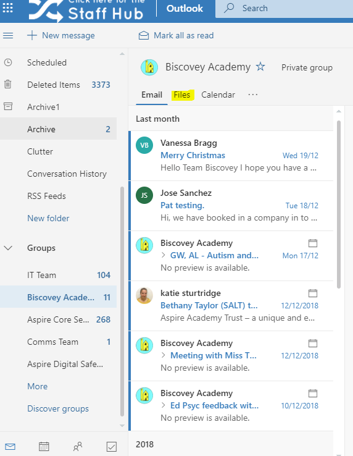Screen dimensions: 353x456
Task: Open the Scheduled folder
Action: 58,62
